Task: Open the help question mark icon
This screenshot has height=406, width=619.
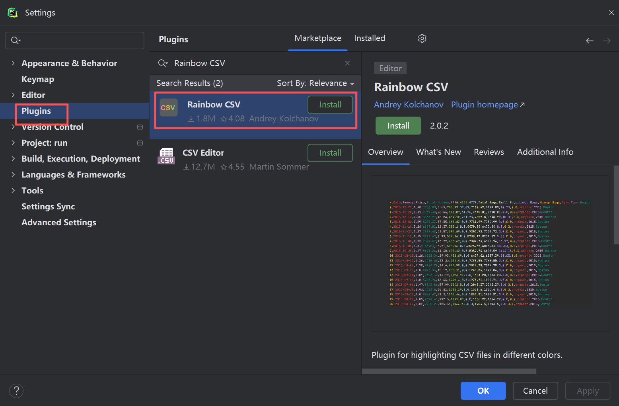Action: [16, 390]
